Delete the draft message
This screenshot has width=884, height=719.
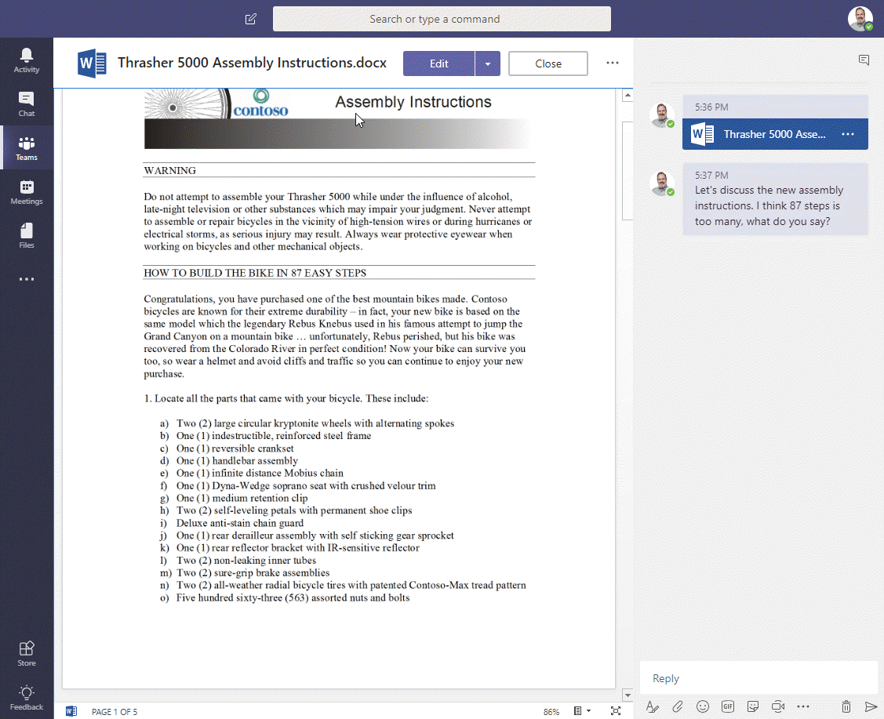pyautogui.click(x=846, y=706)
